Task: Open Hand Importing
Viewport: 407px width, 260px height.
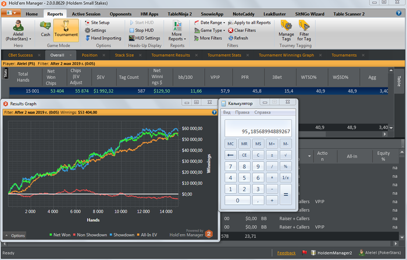Action: click(103, 38)
